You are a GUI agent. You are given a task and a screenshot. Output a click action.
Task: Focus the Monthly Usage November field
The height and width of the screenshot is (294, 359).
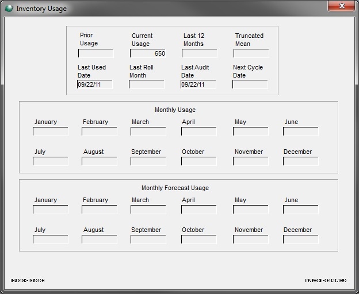pos(251,161)
